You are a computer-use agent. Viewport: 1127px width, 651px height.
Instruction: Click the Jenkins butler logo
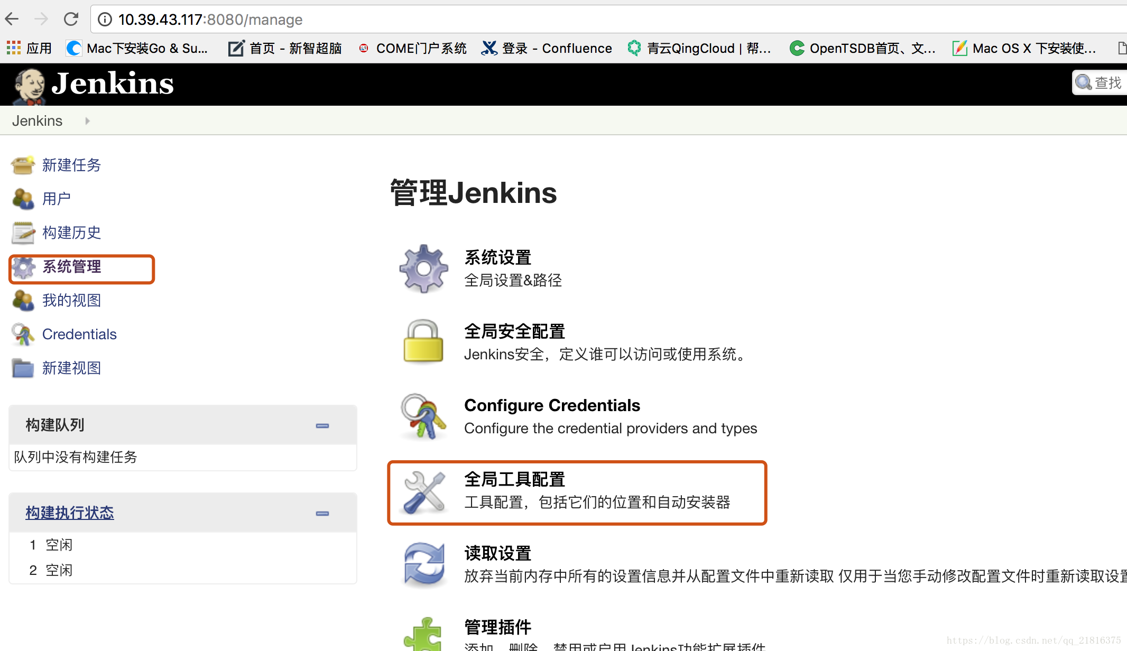point(29,86)
